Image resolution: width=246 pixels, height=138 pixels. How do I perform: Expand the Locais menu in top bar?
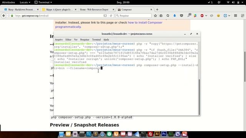tap(25, 2)
